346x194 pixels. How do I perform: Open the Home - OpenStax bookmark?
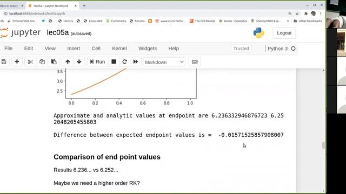tap(233, 21)
